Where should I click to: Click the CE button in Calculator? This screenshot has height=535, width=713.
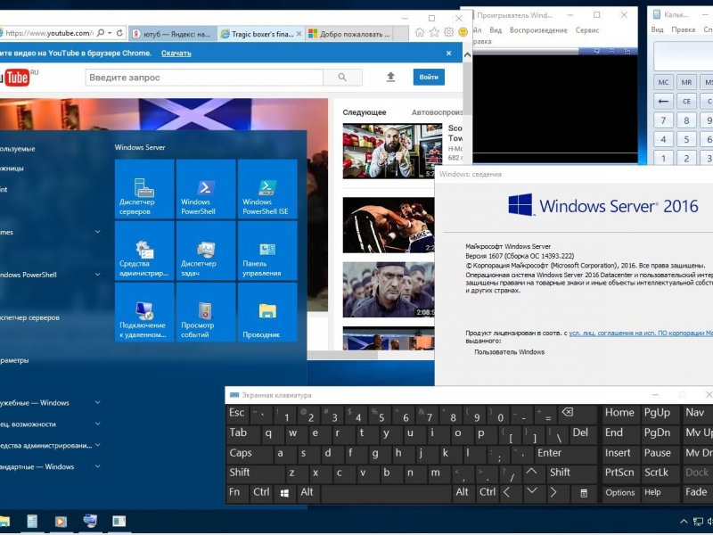pos(686,102)
